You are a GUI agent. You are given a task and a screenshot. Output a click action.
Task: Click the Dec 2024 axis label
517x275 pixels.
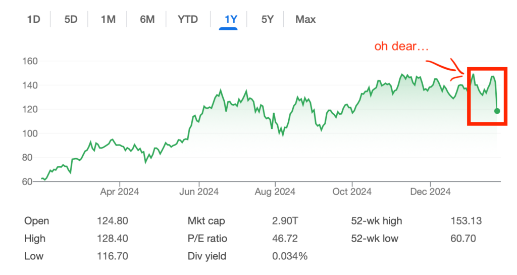[x=431, y=192]
